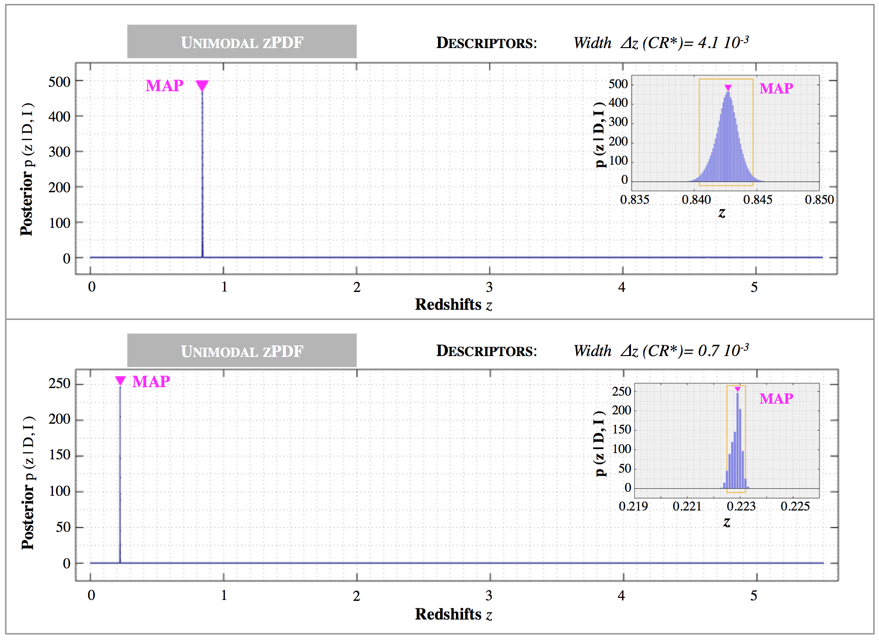Image resolution: width=879 pixels, height=640 pixels.
Task: Click the bottom plot posterior spike near z=0.22
Action: coord(120,474)
